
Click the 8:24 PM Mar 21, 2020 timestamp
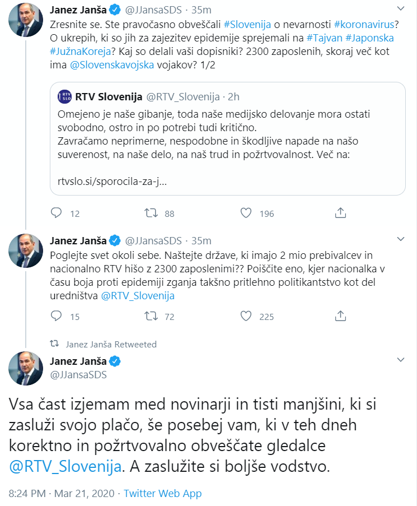point(60,494)
